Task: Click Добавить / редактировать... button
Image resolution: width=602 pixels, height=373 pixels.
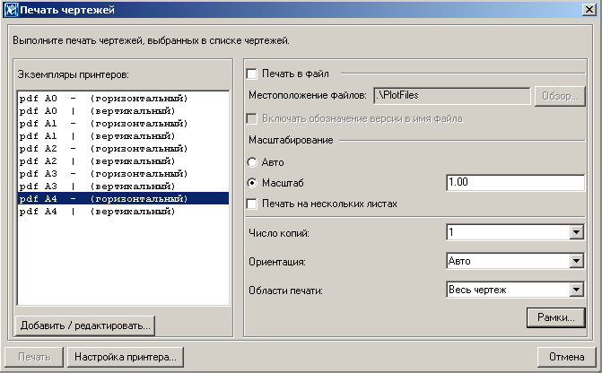Action: pos(85,325)
